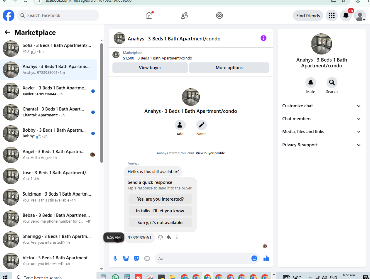370x279 pixels.
Task: Open the Facebook menu grid icon
Action: pos(331,15)
